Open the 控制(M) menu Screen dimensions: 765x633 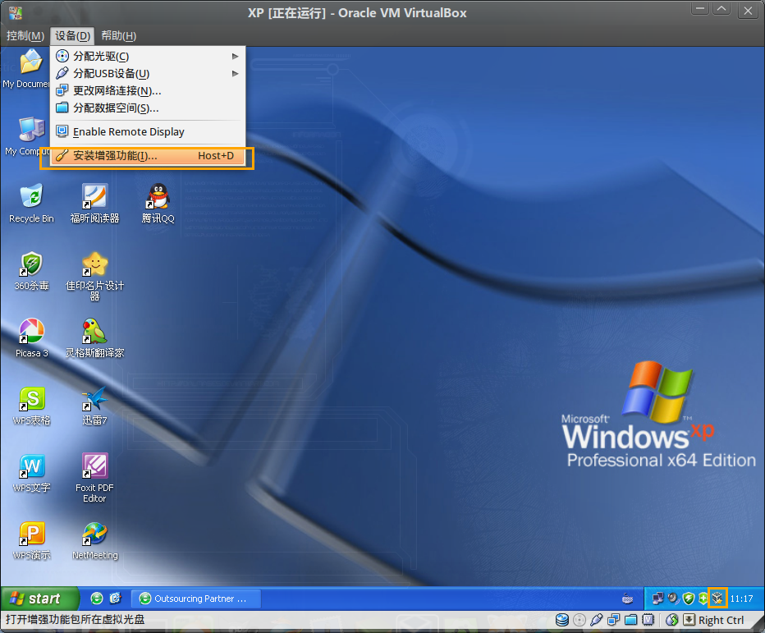tap(25, 35)
